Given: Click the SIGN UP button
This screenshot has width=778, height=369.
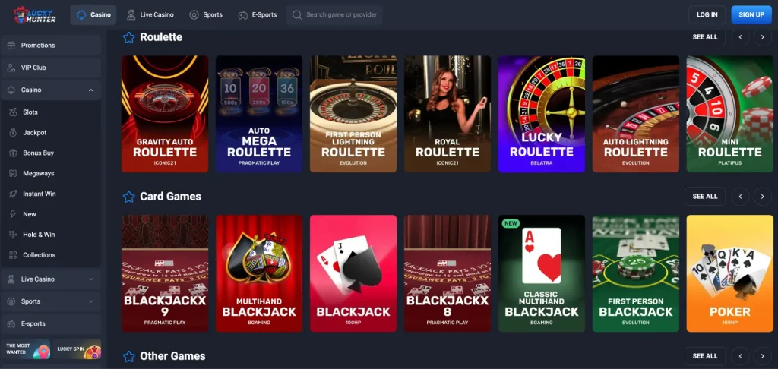Looking at the screenshot, I should [751, 15].
